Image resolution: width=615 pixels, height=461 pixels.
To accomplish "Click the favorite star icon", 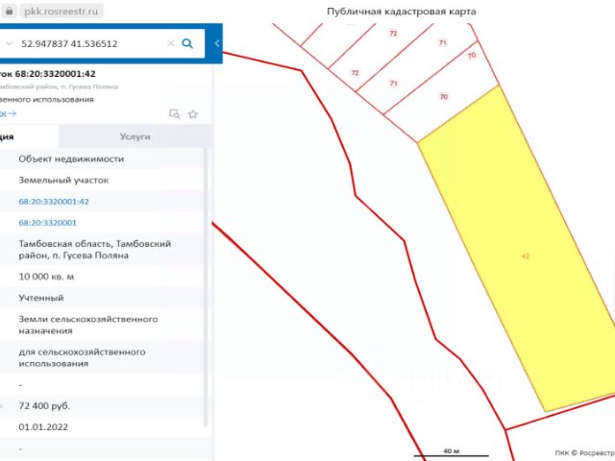I will coord(193,114).
